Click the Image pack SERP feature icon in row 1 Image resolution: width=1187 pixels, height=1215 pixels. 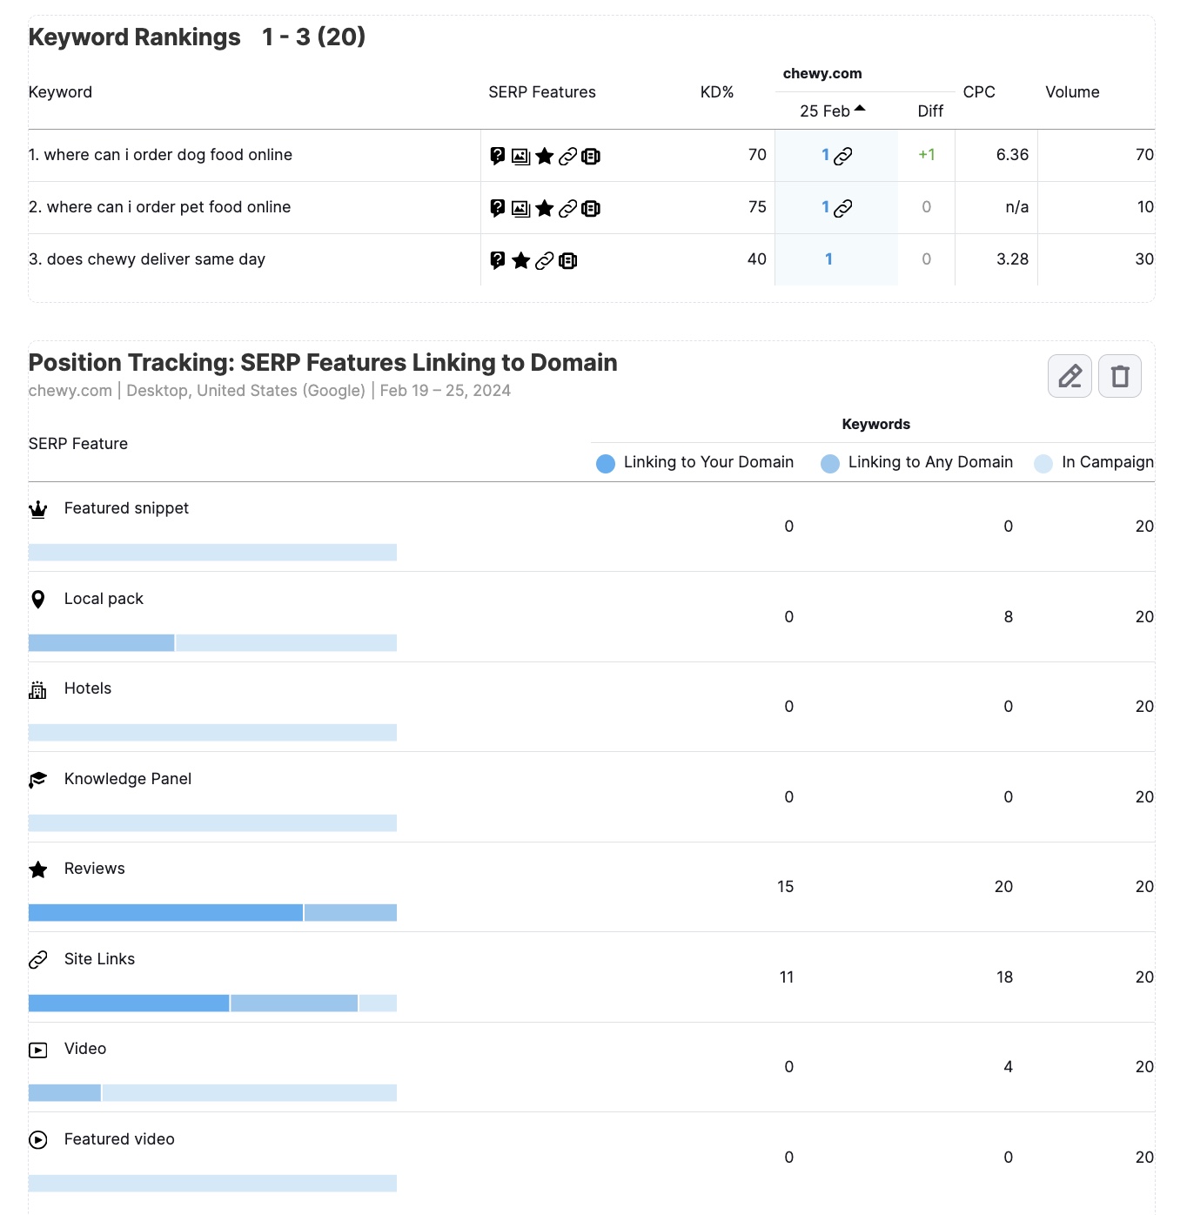[x=520, y=156]
